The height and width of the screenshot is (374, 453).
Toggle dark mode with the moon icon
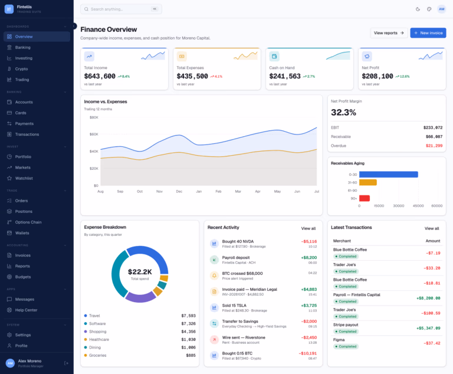(x=418, y=9)
